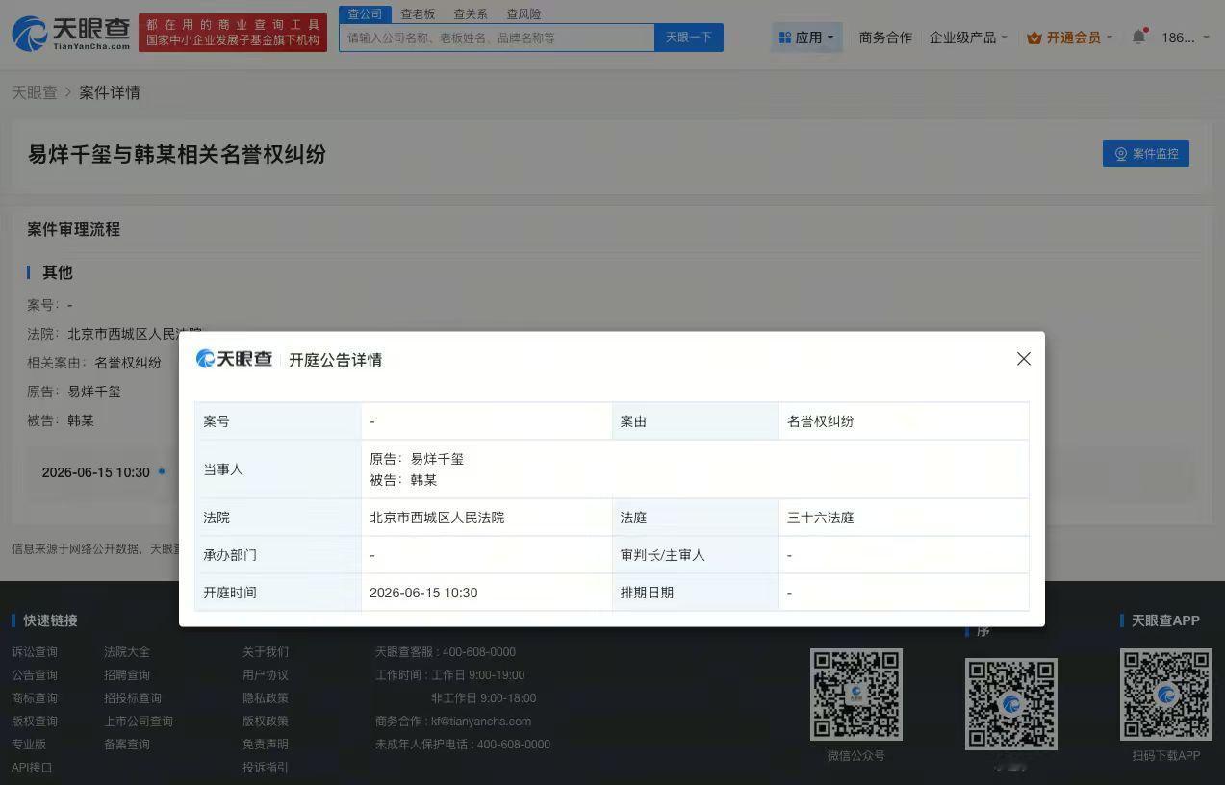Select the 查关系 search tab
The width and height of the screenshot is (1225, 785).
click(471, 14)
